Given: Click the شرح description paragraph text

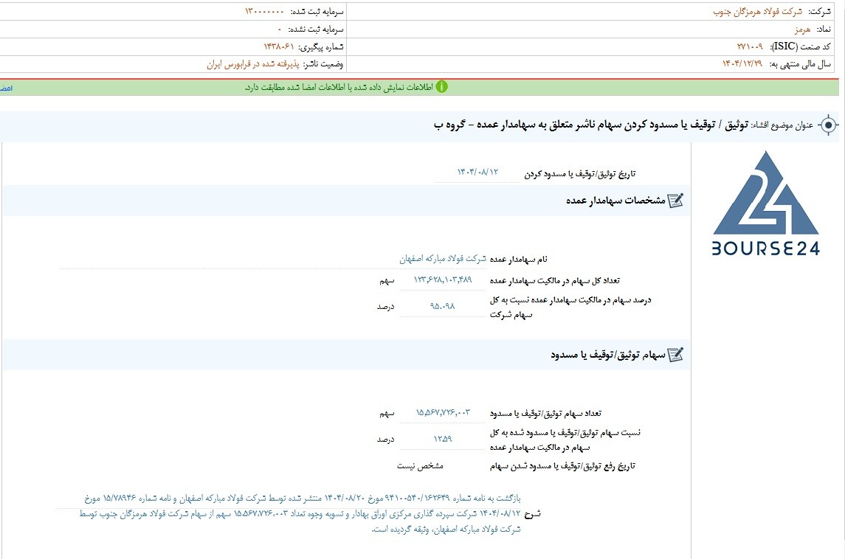Looking at the screenshot, I should pyautogui.click(x=300, y=514).
